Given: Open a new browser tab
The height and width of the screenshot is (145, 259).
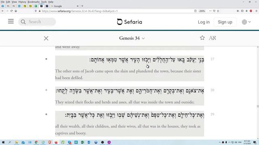Looking at the screenshot, I should [x=82, y=6].
